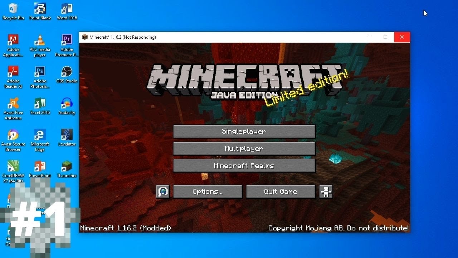Screen dimensions: 458x258
Task: Minimize the Minecraft window
Action: (369, 37)
